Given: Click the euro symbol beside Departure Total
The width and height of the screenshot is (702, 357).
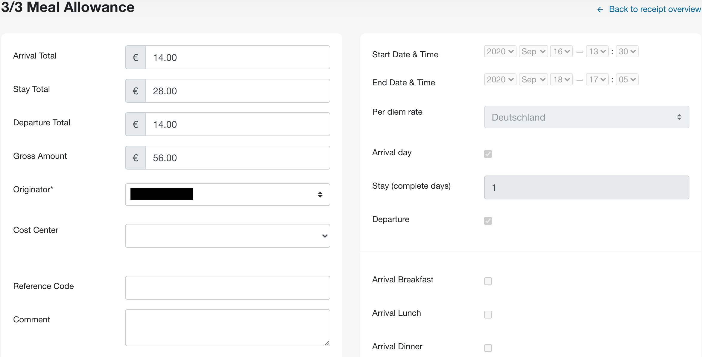Looking at the screenshot, I should tap(136, 124).
